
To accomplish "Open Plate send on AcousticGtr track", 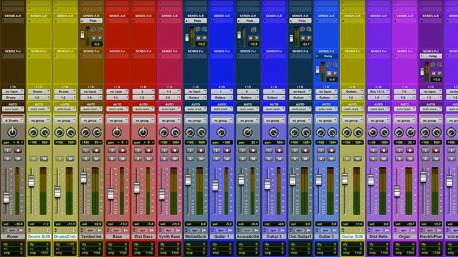I will [x=248, y=21].
